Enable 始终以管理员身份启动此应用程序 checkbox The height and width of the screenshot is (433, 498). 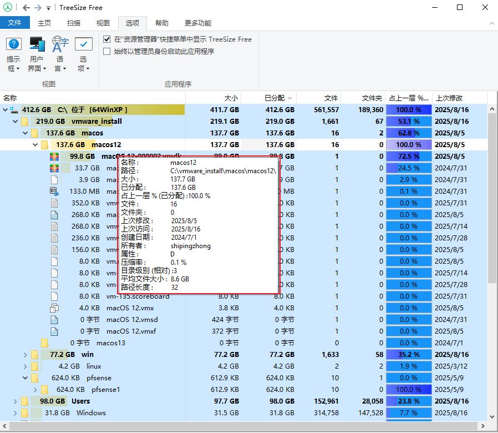pos(107,51)
